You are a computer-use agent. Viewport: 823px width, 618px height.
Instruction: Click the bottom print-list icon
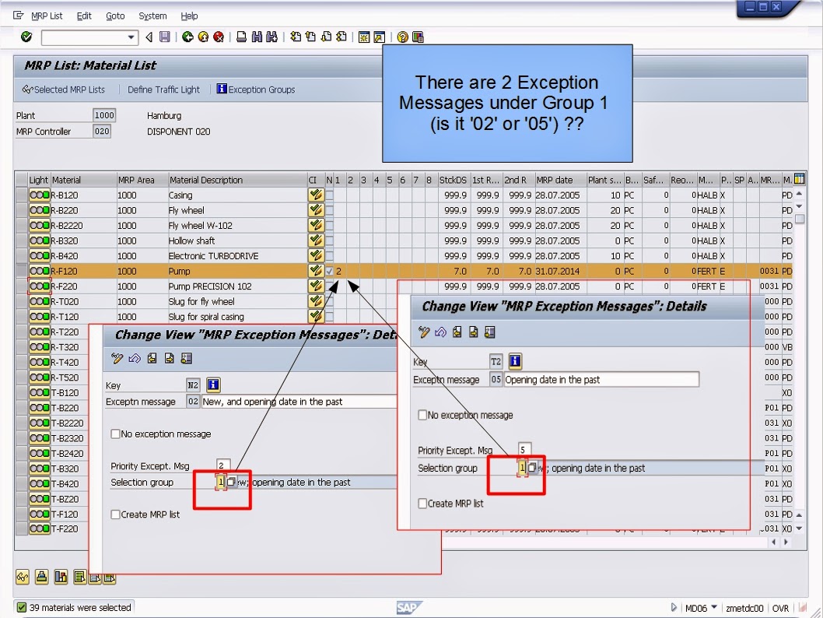(41, 577)
